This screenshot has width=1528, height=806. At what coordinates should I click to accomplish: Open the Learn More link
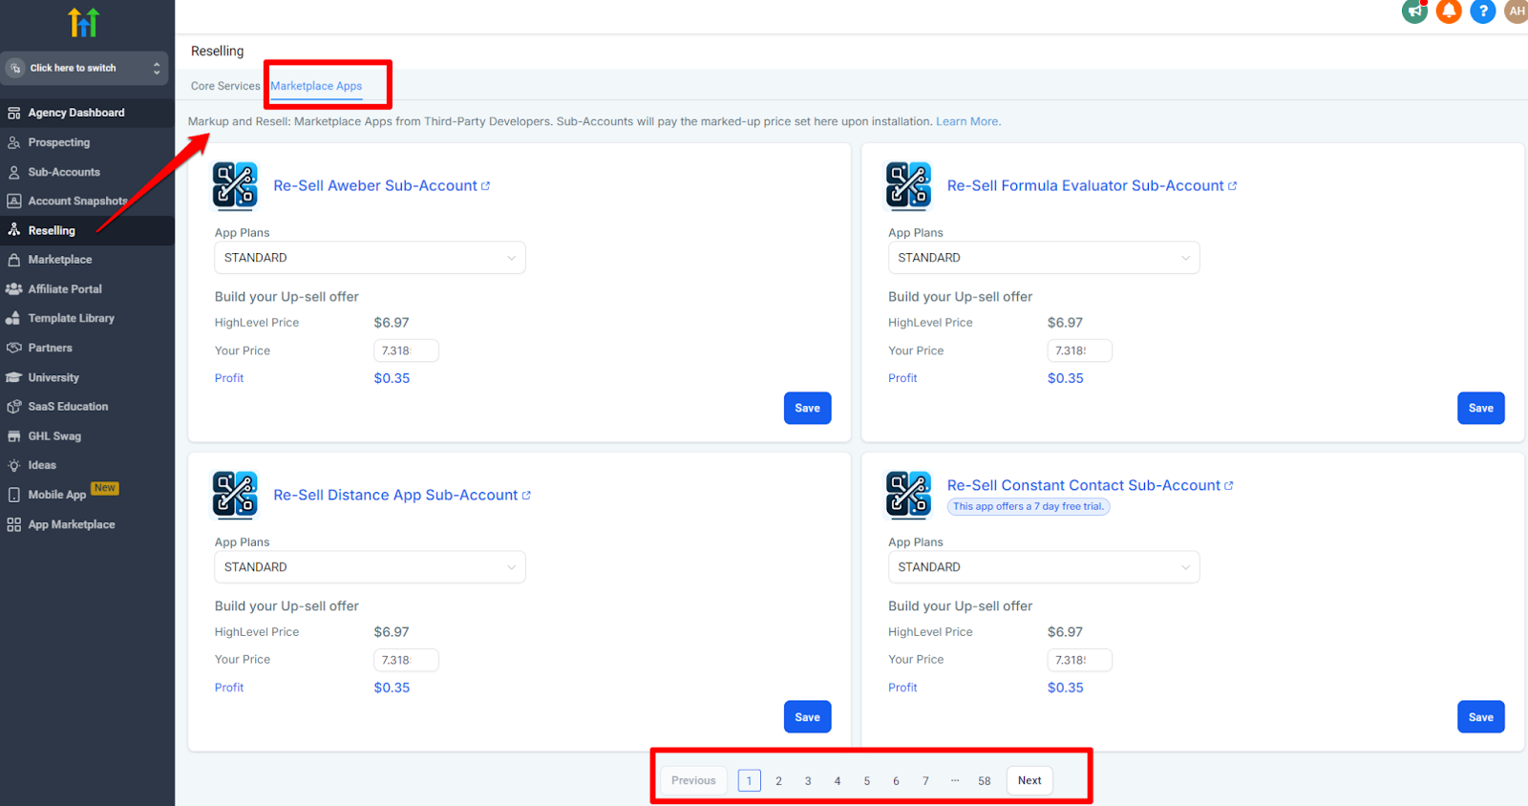967,121
